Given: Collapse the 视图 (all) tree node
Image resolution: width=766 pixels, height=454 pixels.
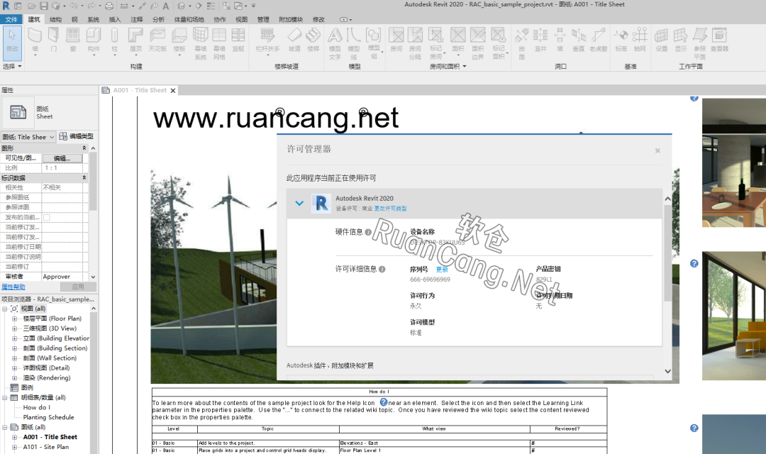Looking at the screenshot, I should pos(6,309).
